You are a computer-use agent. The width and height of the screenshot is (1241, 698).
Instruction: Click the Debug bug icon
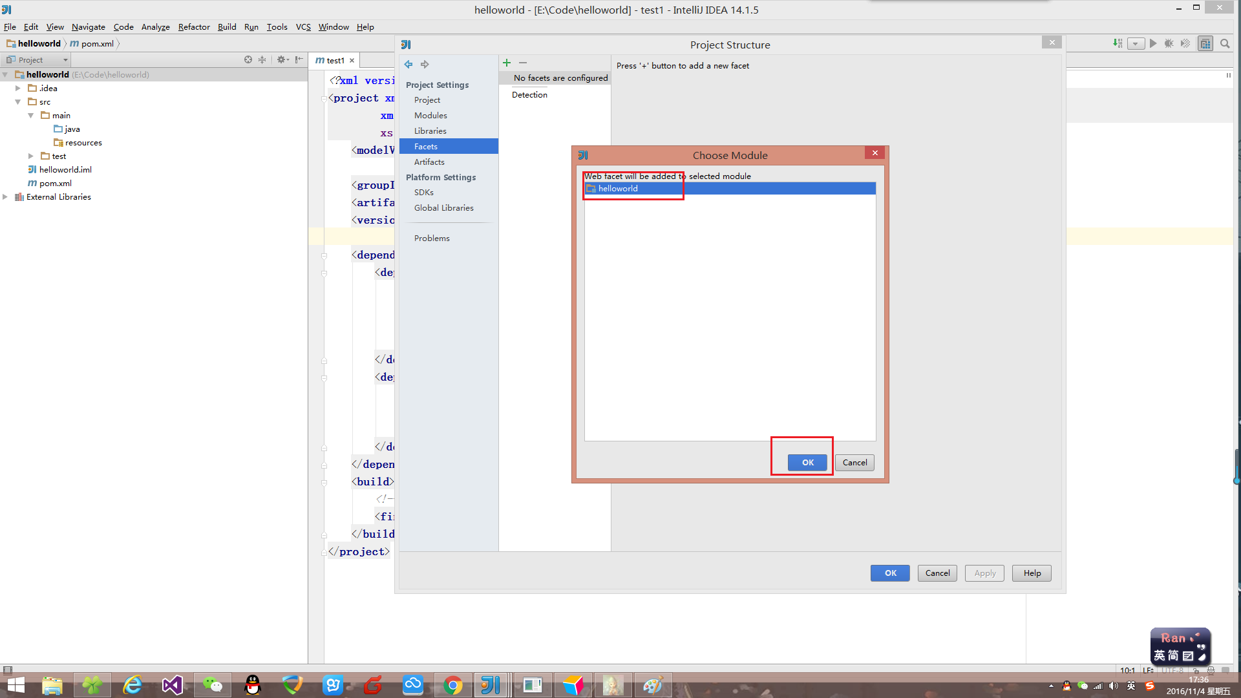(x=1169, y=44)
